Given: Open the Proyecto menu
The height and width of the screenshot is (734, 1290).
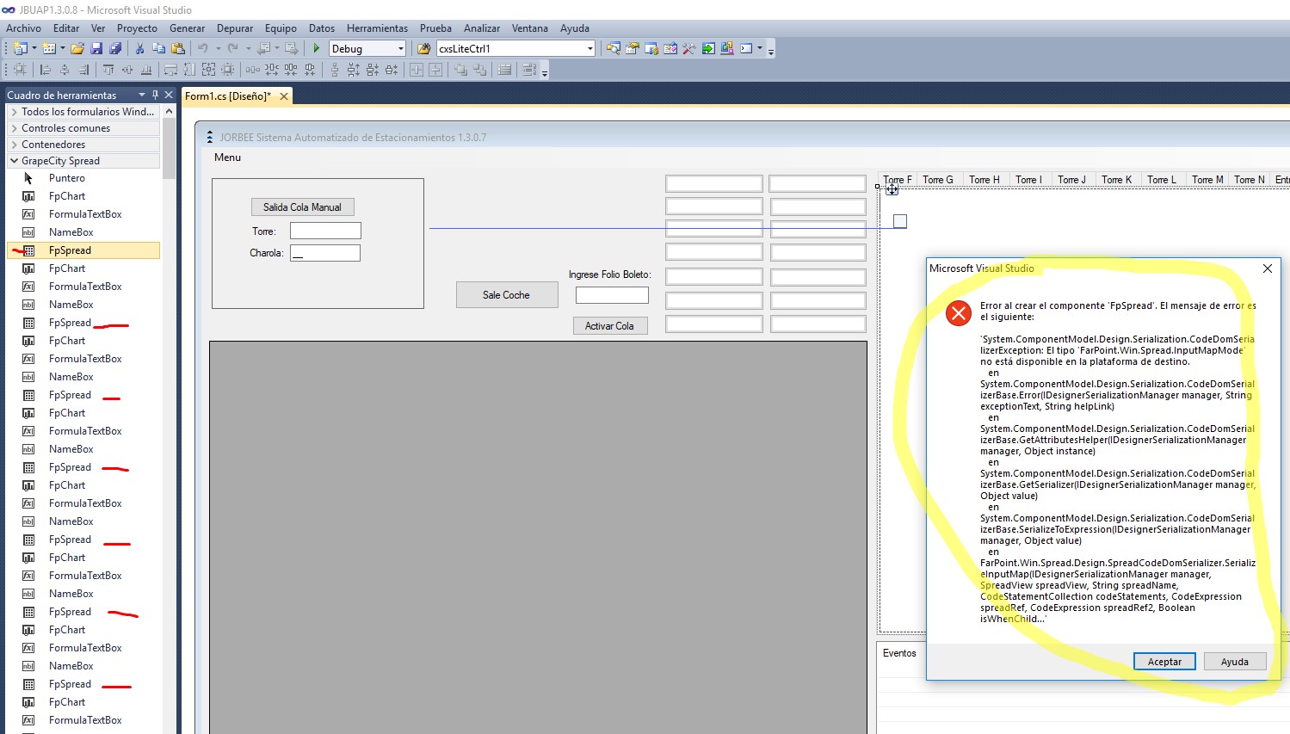Looking at the screenshot, I should click(137, 28).
